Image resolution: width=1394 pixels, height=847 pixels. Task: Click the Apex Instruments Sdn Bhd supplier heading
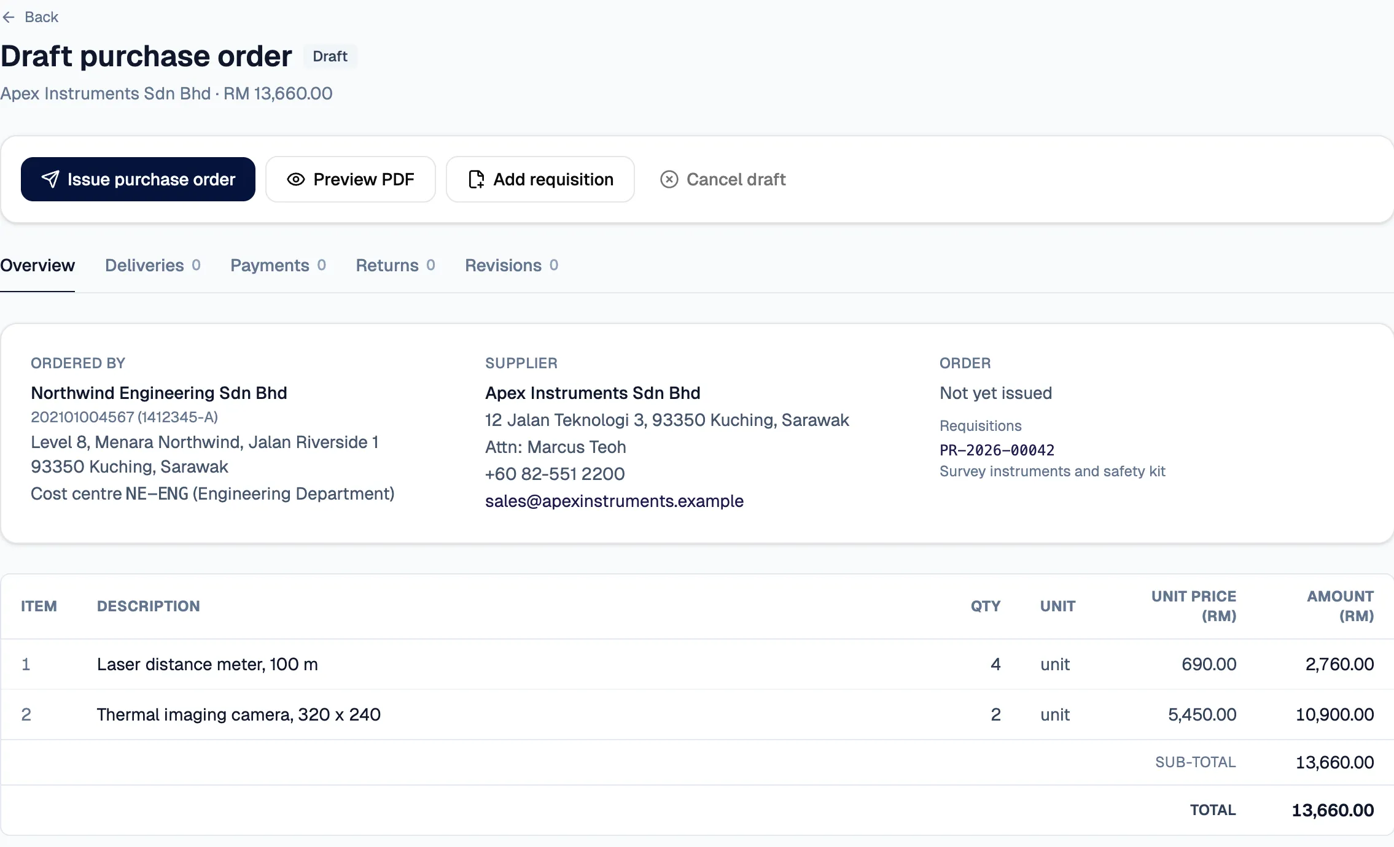pyautogui.click(x=593, y=393)
